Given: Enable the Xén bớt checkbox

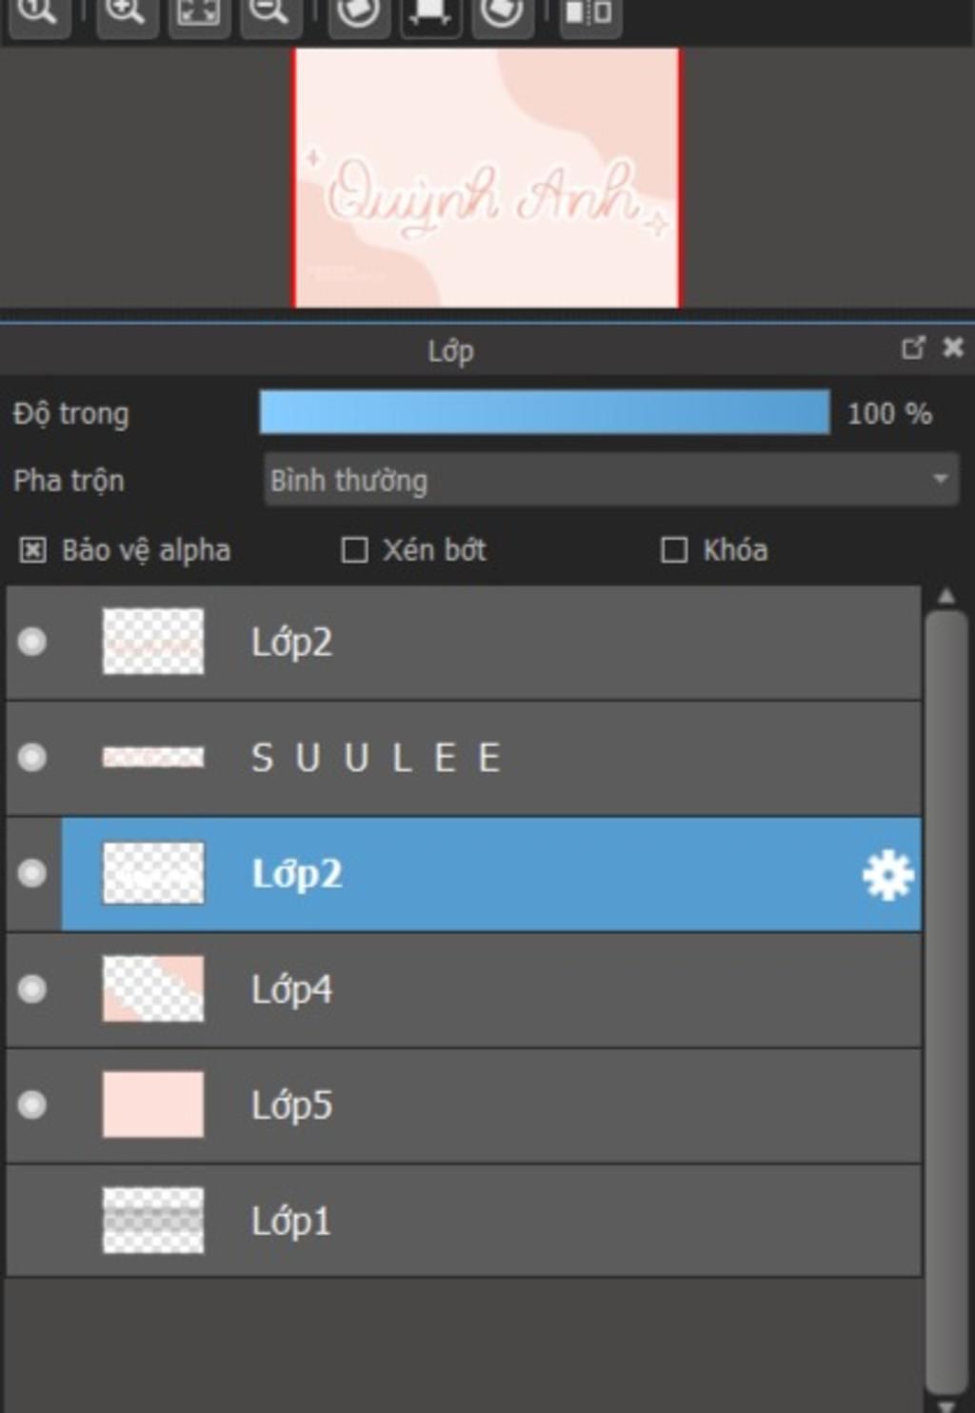Looking at the screenshot, I should click(354, 550).
